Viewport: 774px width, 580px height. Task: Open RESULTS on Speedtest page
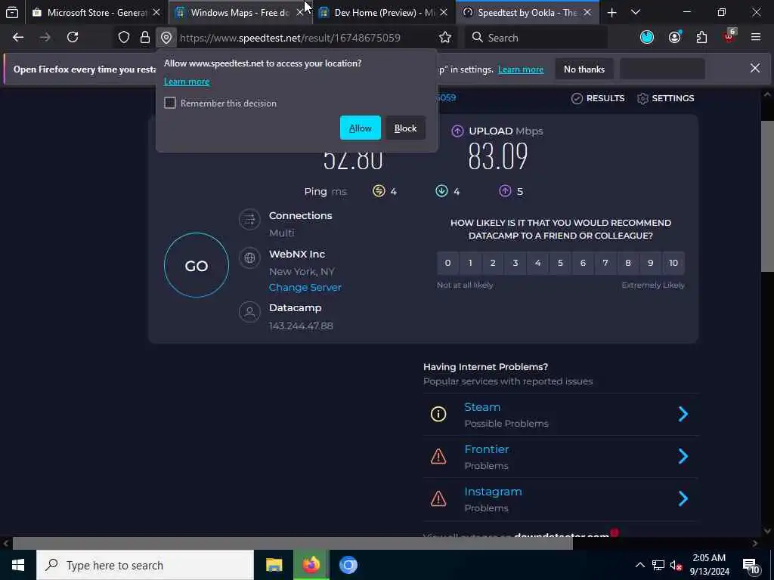click(x=598, y=98)
